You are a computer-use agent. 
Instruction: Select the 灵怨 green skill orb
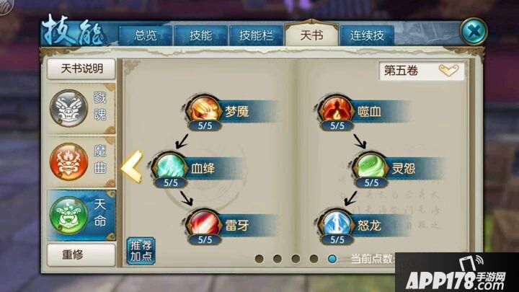point(371,166)
